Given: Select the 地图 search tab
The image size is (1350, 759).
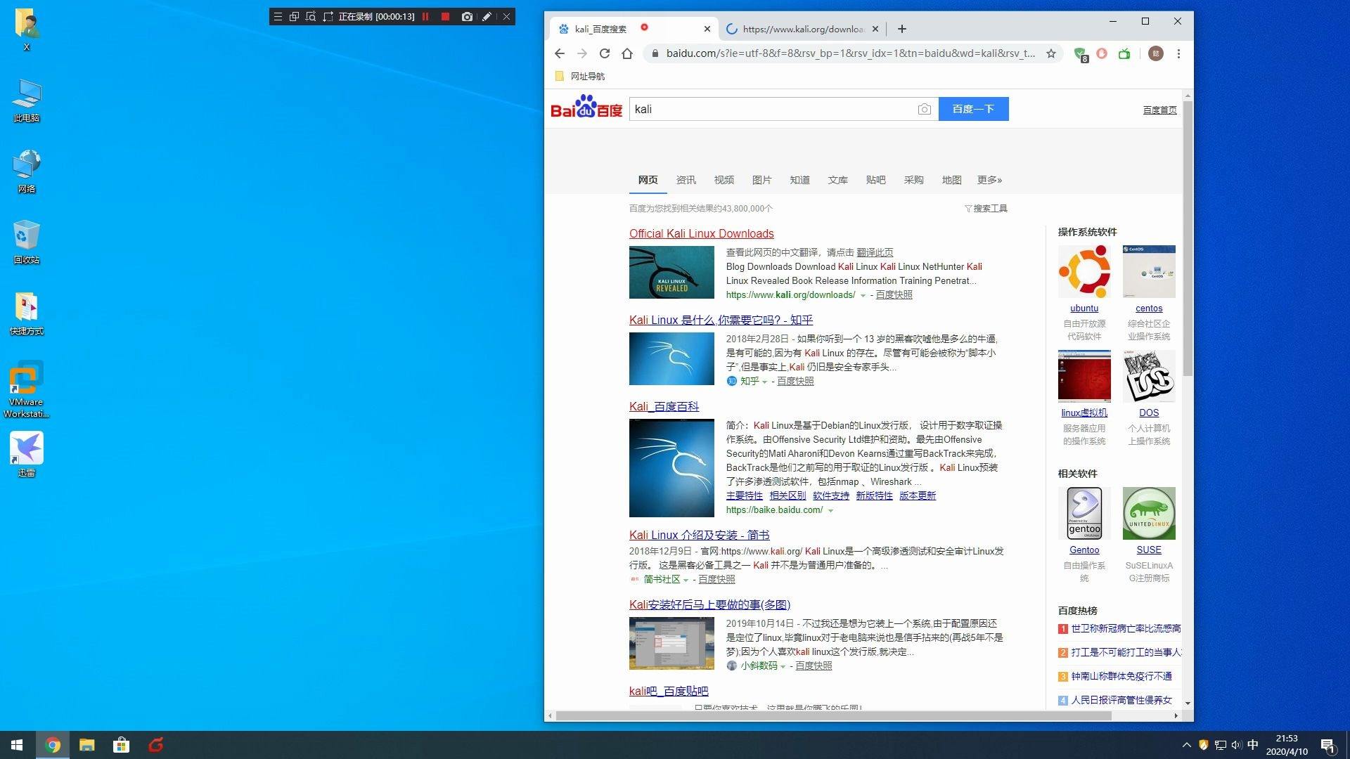Looking at the screenshot, I should coord(951,180).
